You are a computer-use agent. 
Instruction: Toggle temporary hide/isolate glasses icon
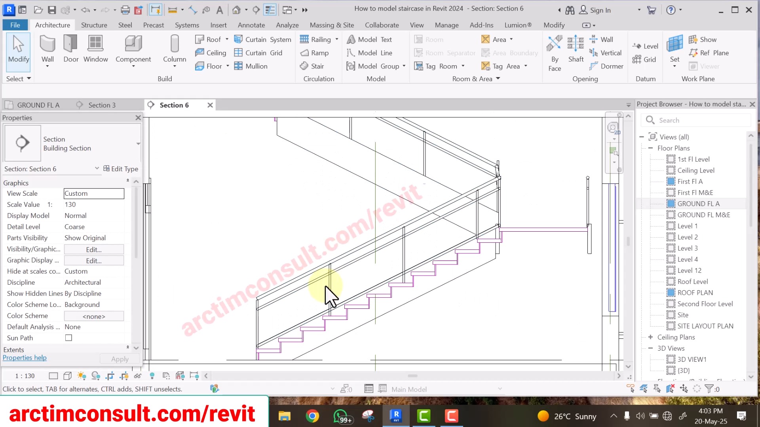tap(138, 376)
